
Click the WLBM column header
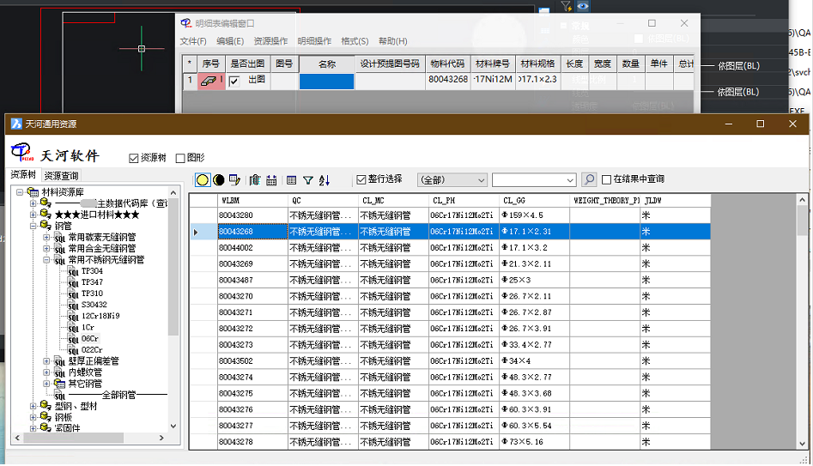(x=252, y=201)
